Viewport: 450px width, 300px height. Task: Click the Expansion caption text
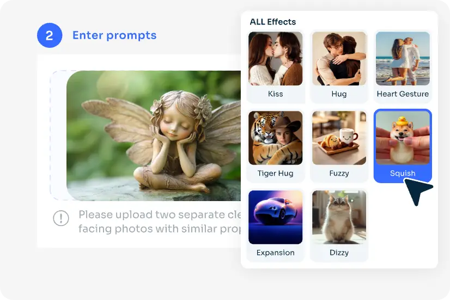(x=275, y=253)
